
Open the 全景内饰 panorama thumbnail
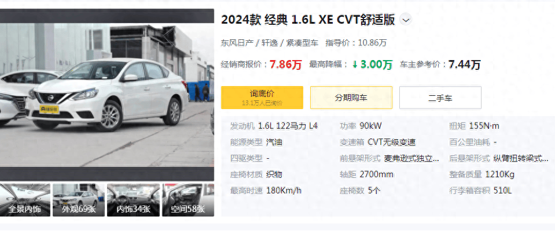tap(24, 200)
